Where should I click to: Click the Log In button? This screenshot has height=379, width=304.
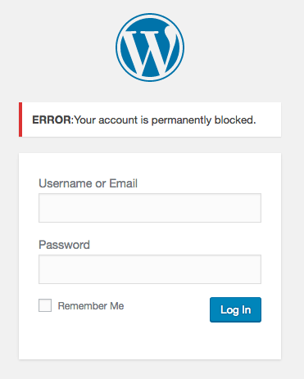[235, 309]
